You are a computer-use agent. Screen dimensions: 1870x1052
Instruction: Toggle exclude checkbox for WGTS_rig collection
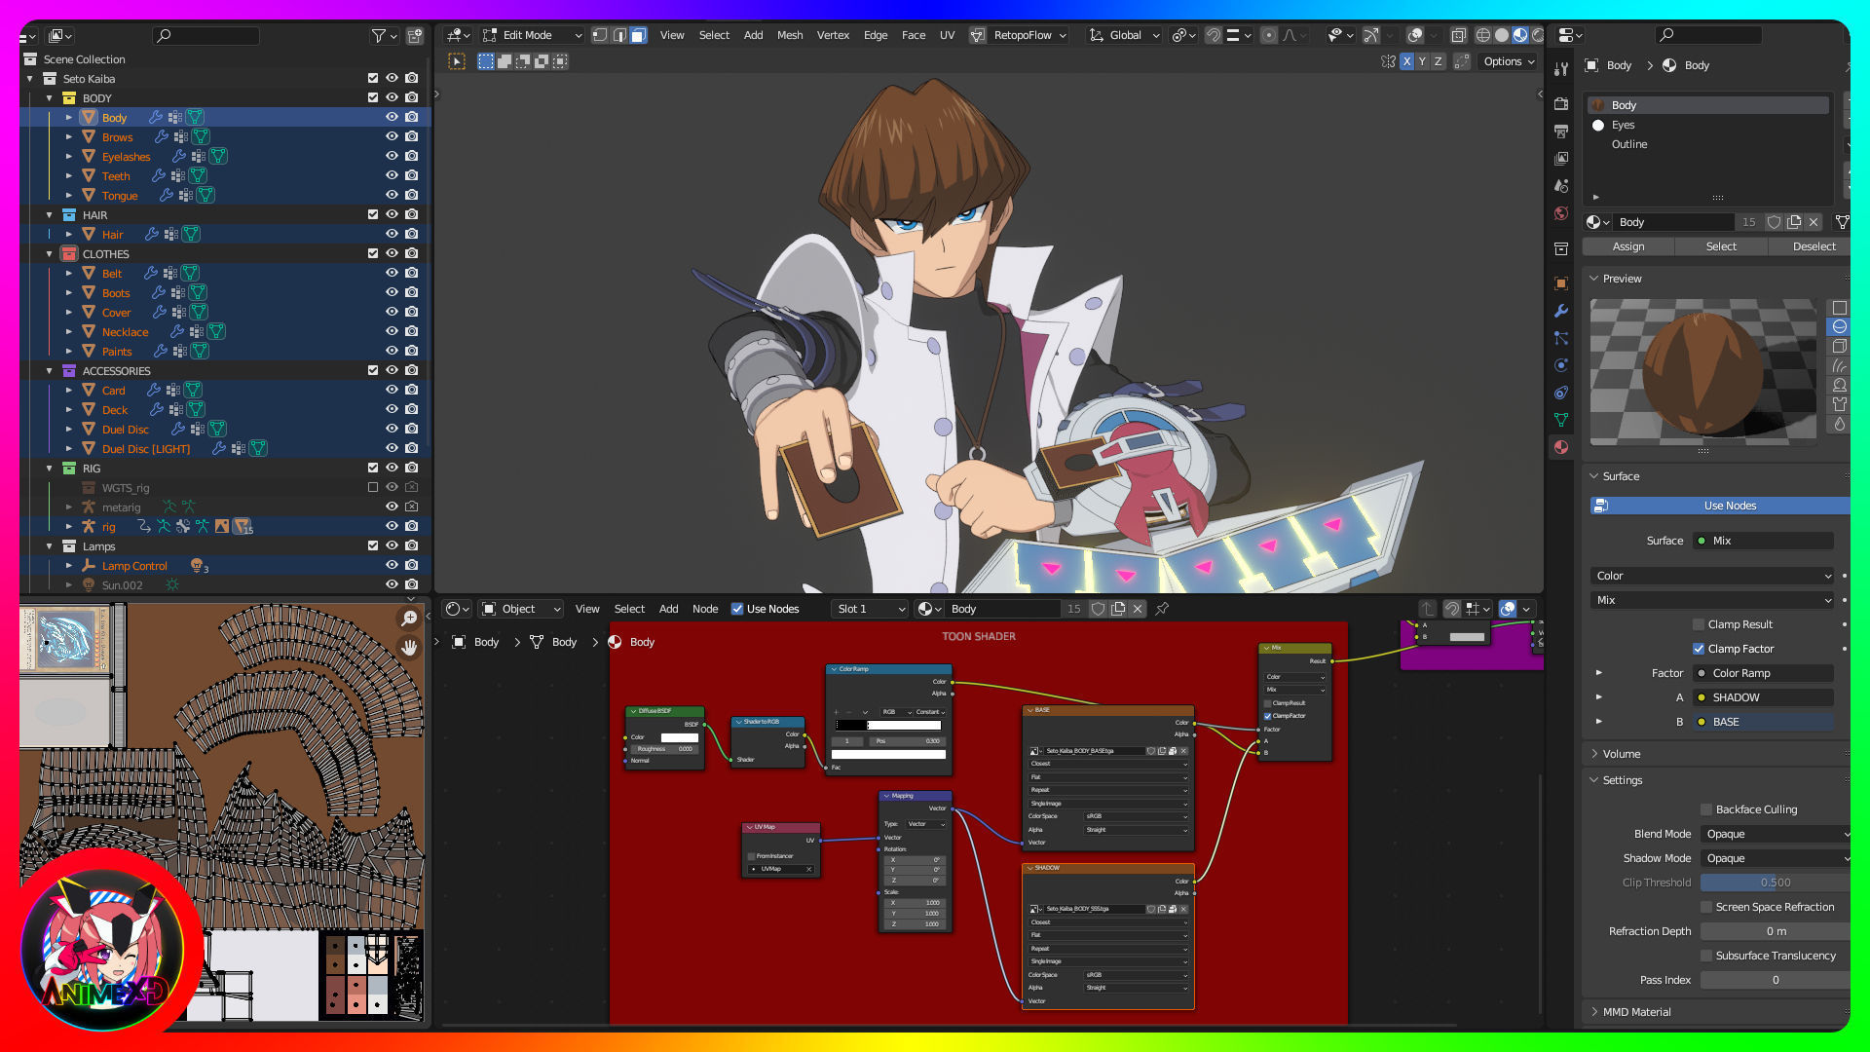tap(372, 487)
